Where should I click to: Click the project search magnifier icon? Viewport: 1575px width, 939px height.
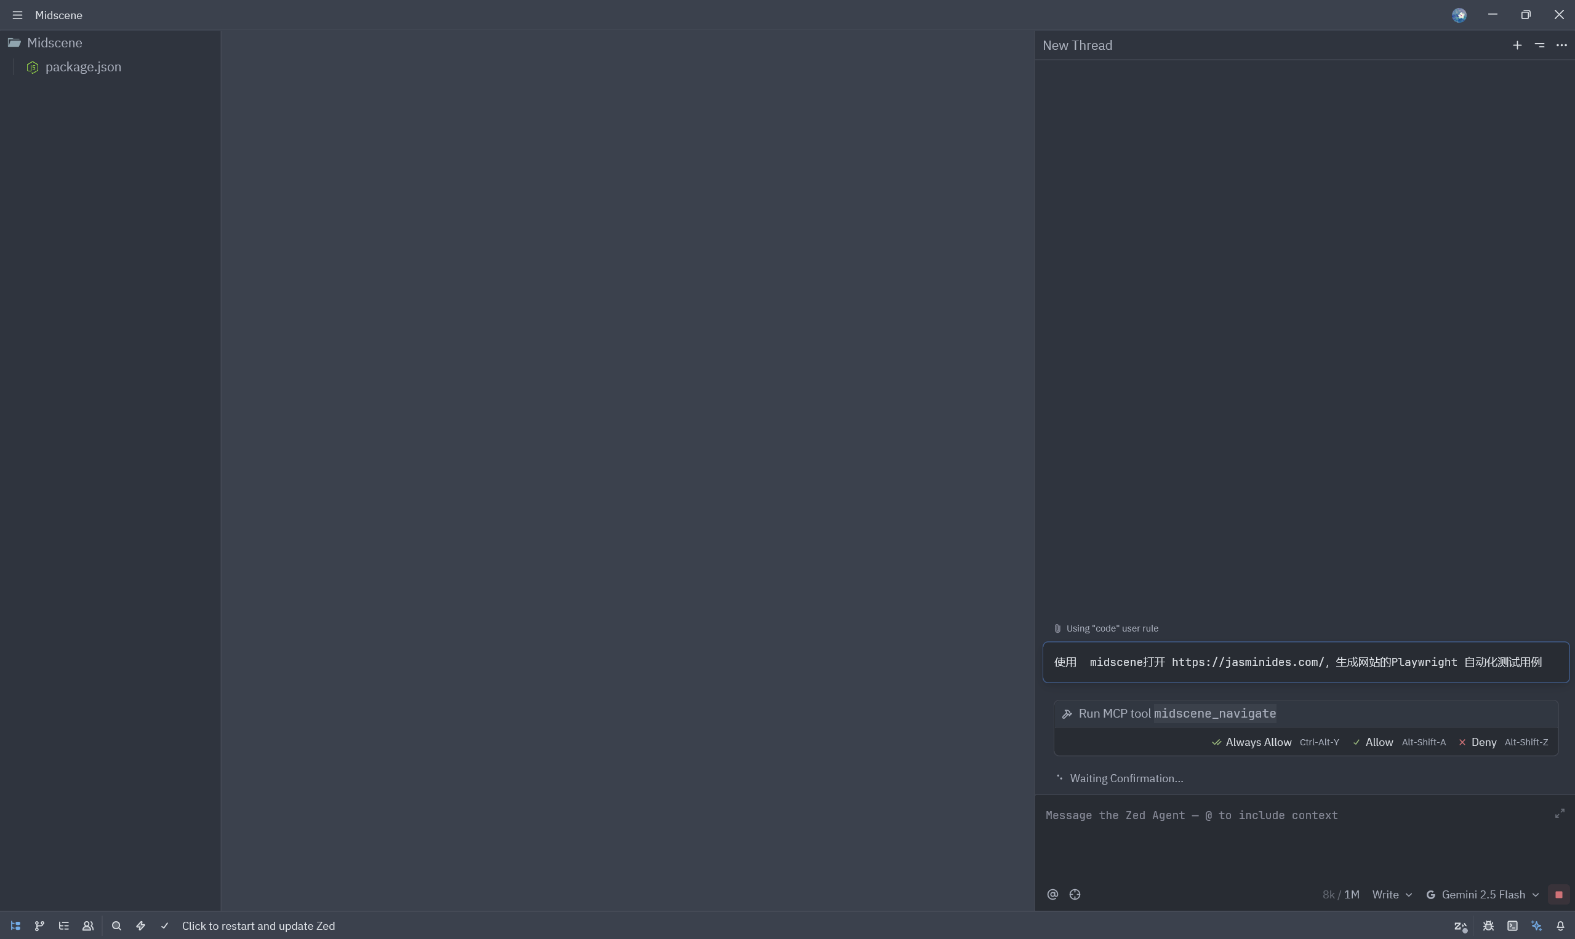coord(116,925)
